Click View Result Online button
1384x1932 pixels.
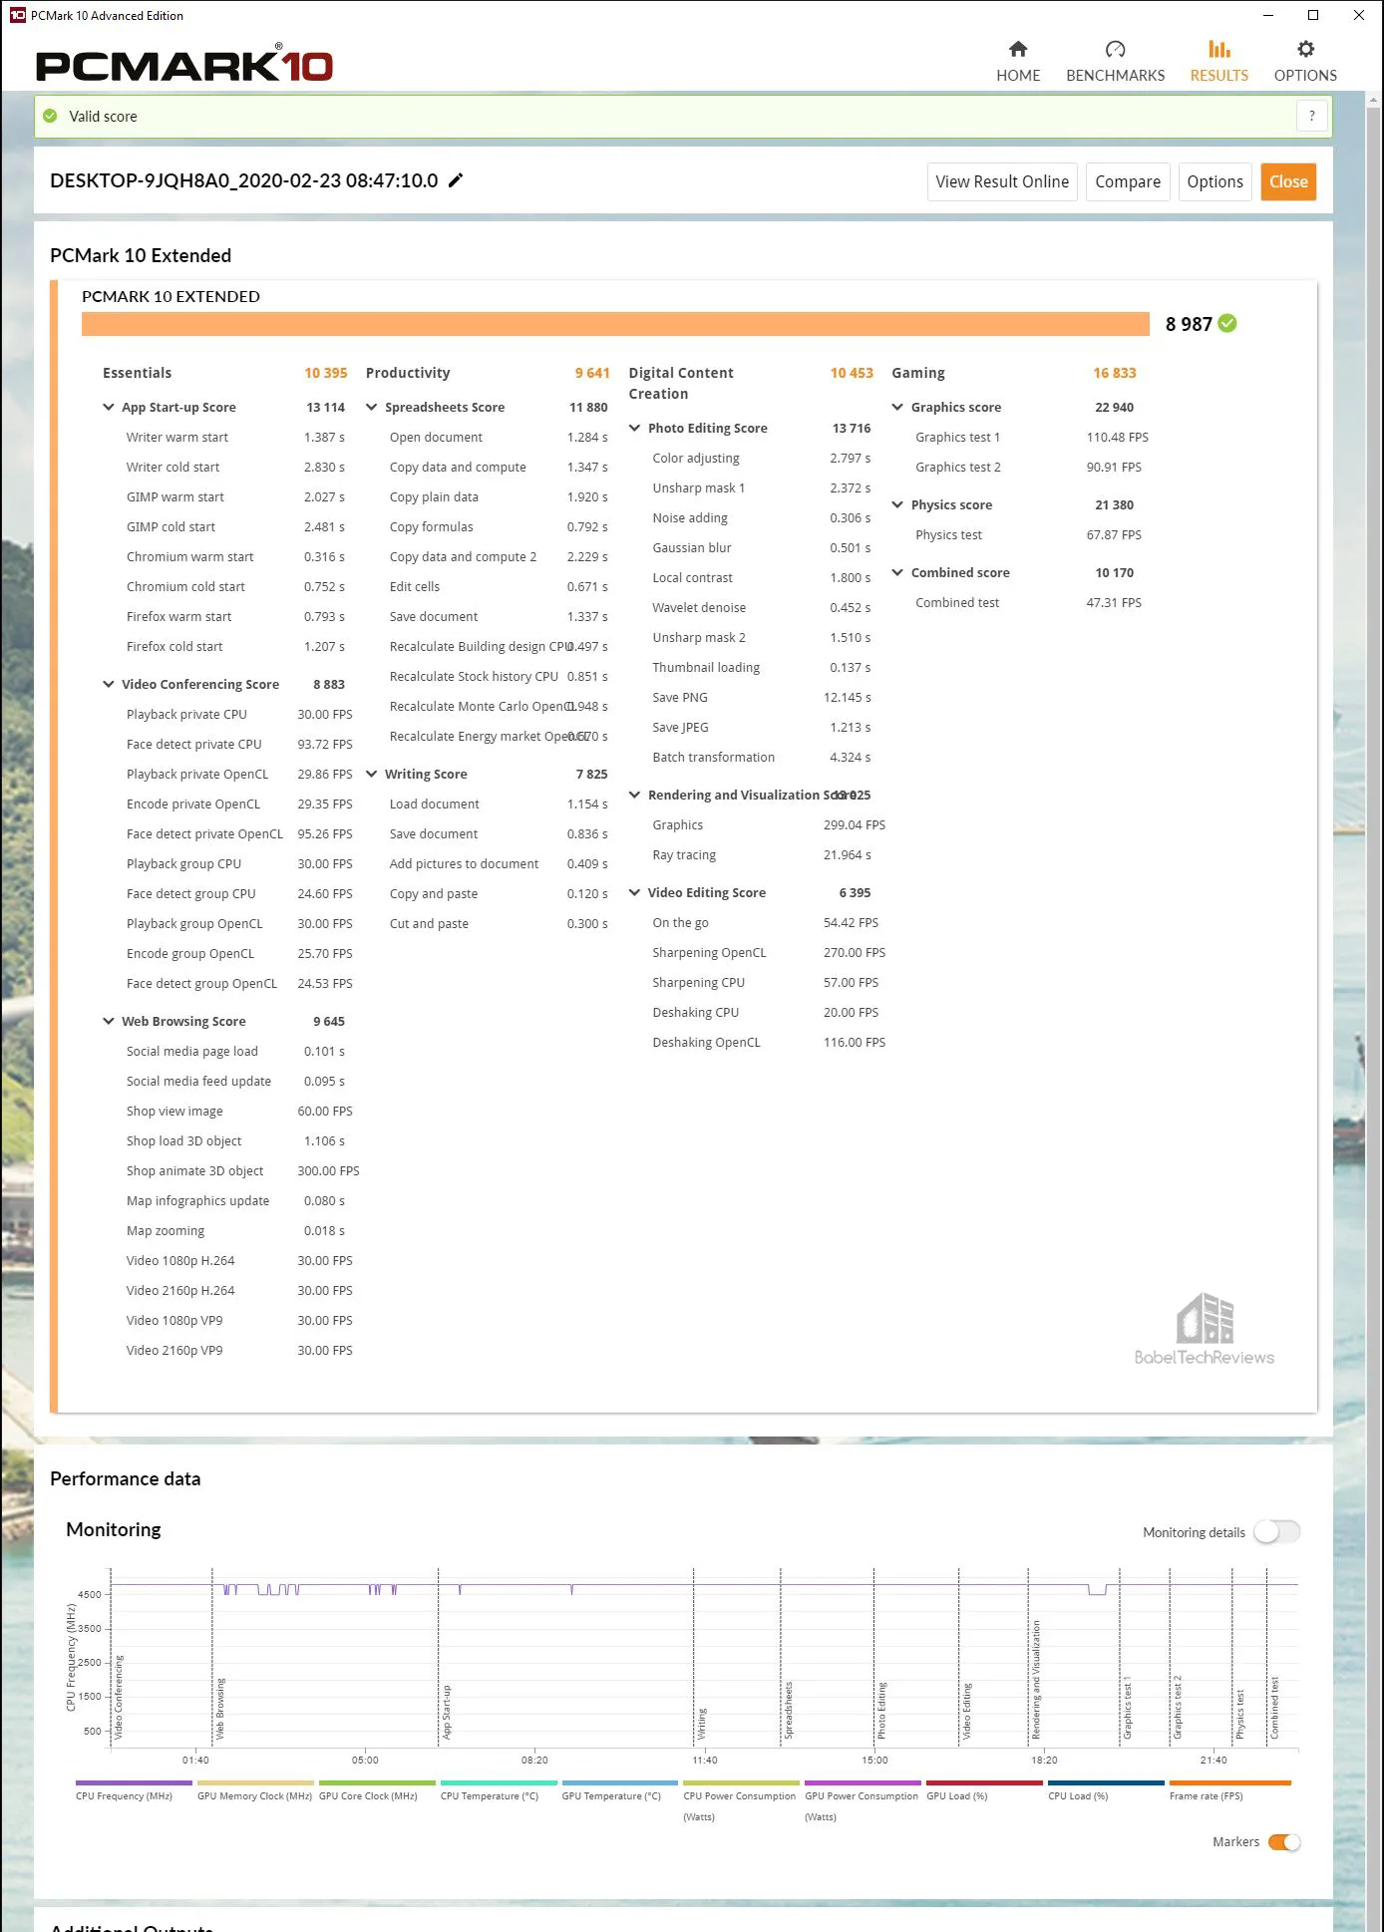point(1002,181)
